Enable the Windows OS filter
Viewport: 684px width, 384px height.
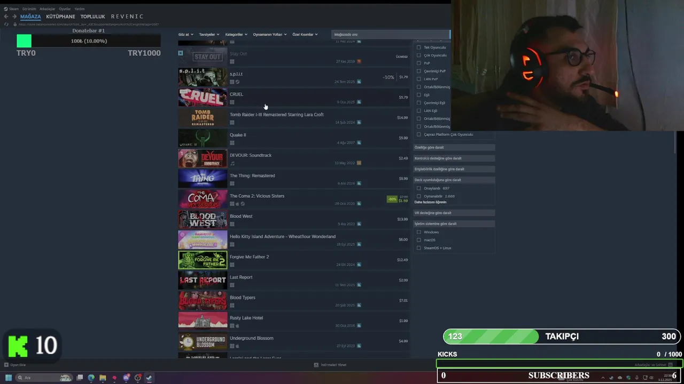click(419, 232)
